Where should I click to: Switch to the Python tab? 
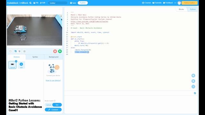point(193,9)
